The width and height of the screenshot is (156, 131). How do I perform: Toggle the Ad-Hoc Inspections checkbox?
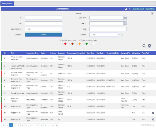point(60,40)
